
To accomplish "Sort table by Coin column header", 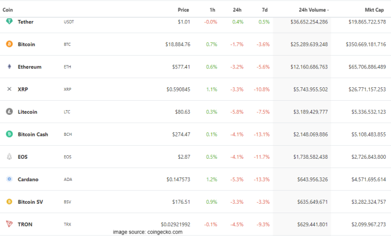I will pos(8,10).
